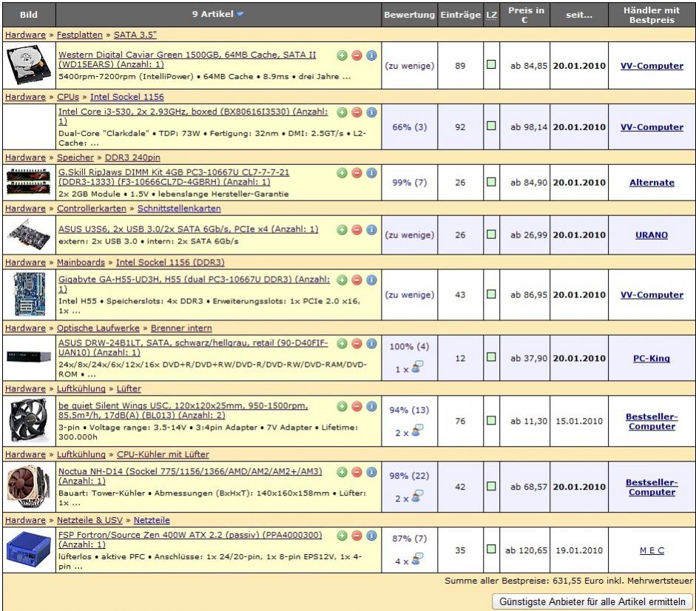Click red minus for FSP Fortron Zen
This screenshot has height=611, width=696.
[x=357, y=536]
